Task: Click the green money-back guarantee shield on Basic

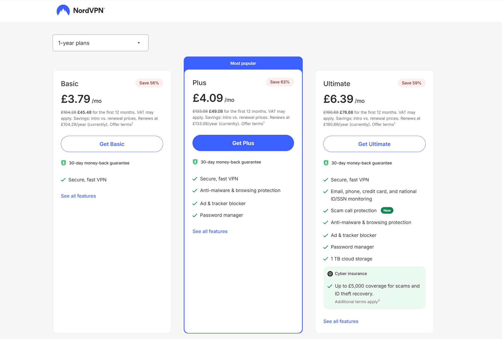Action: point(63,163)
